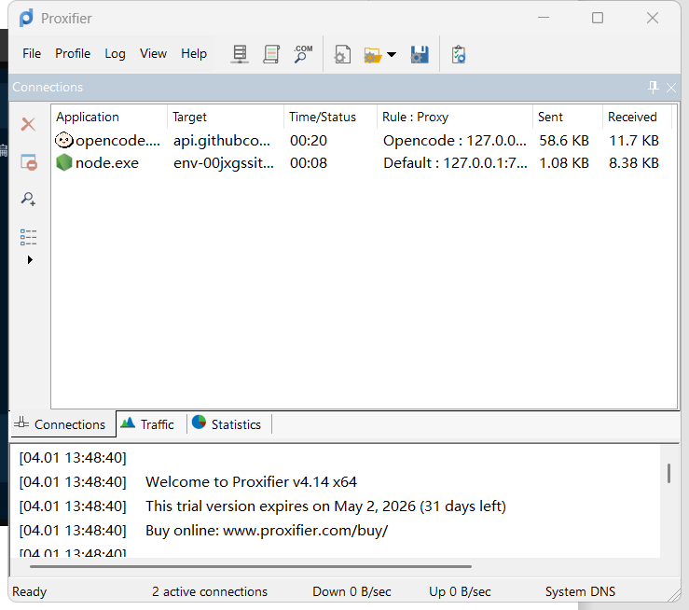
Task: Click the Proxifier logo in title bar
Action: 26,18
